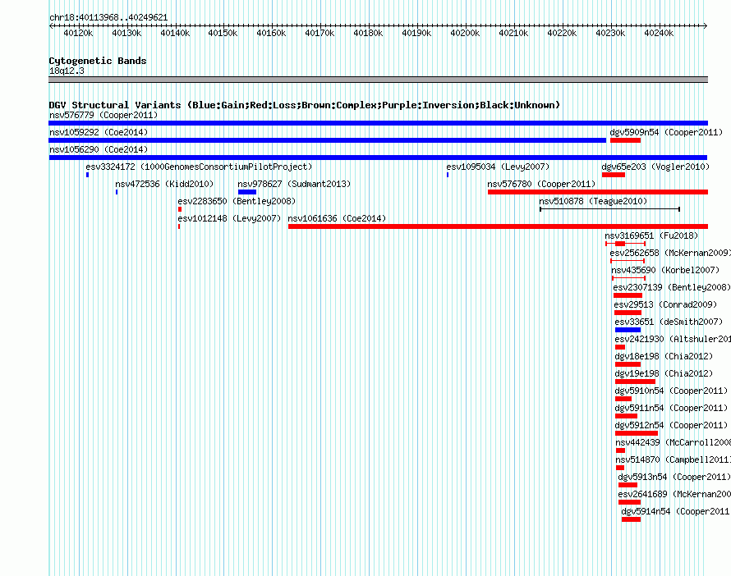Image resolution: width=731 pixels, height=576 pixels.
Task: Open the dgv19e198 (Chia2012) label
Action: point(664,373)
